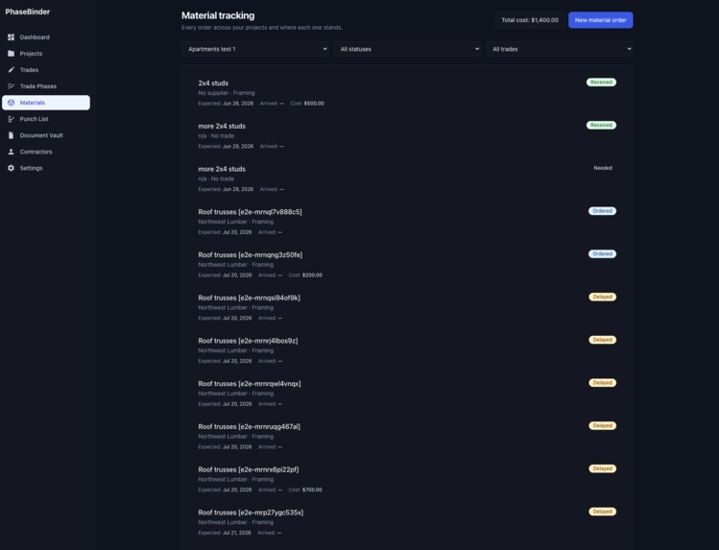Screen dimensions: 719x550
Task: Select Roof trusses [e2e-mrnqng3z50fe] title
Action: [x=251, y=254]
